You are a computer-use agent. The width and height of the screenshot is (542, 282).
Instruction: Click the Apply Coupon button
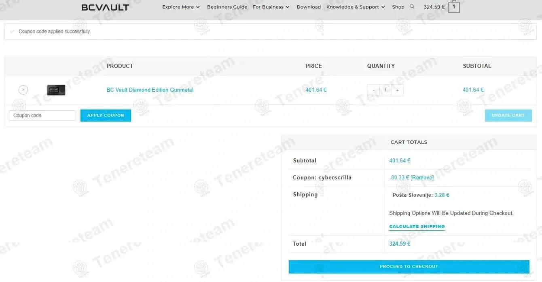(x=106, y=116)
